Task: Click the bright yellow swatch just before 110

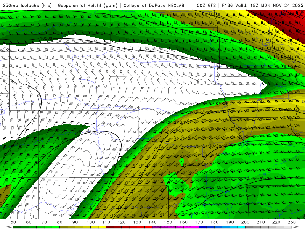Action: [x=102, y=227]
